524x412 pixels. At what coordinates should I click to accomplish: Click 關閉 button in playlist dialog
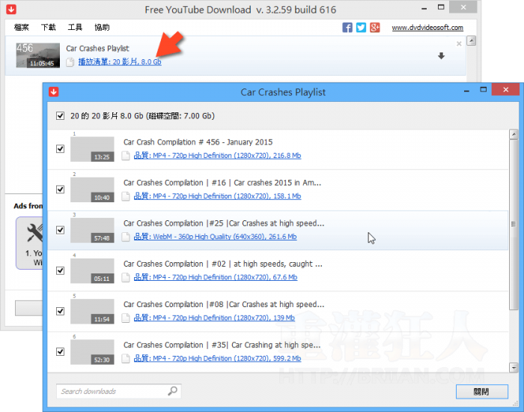[482, 392]
